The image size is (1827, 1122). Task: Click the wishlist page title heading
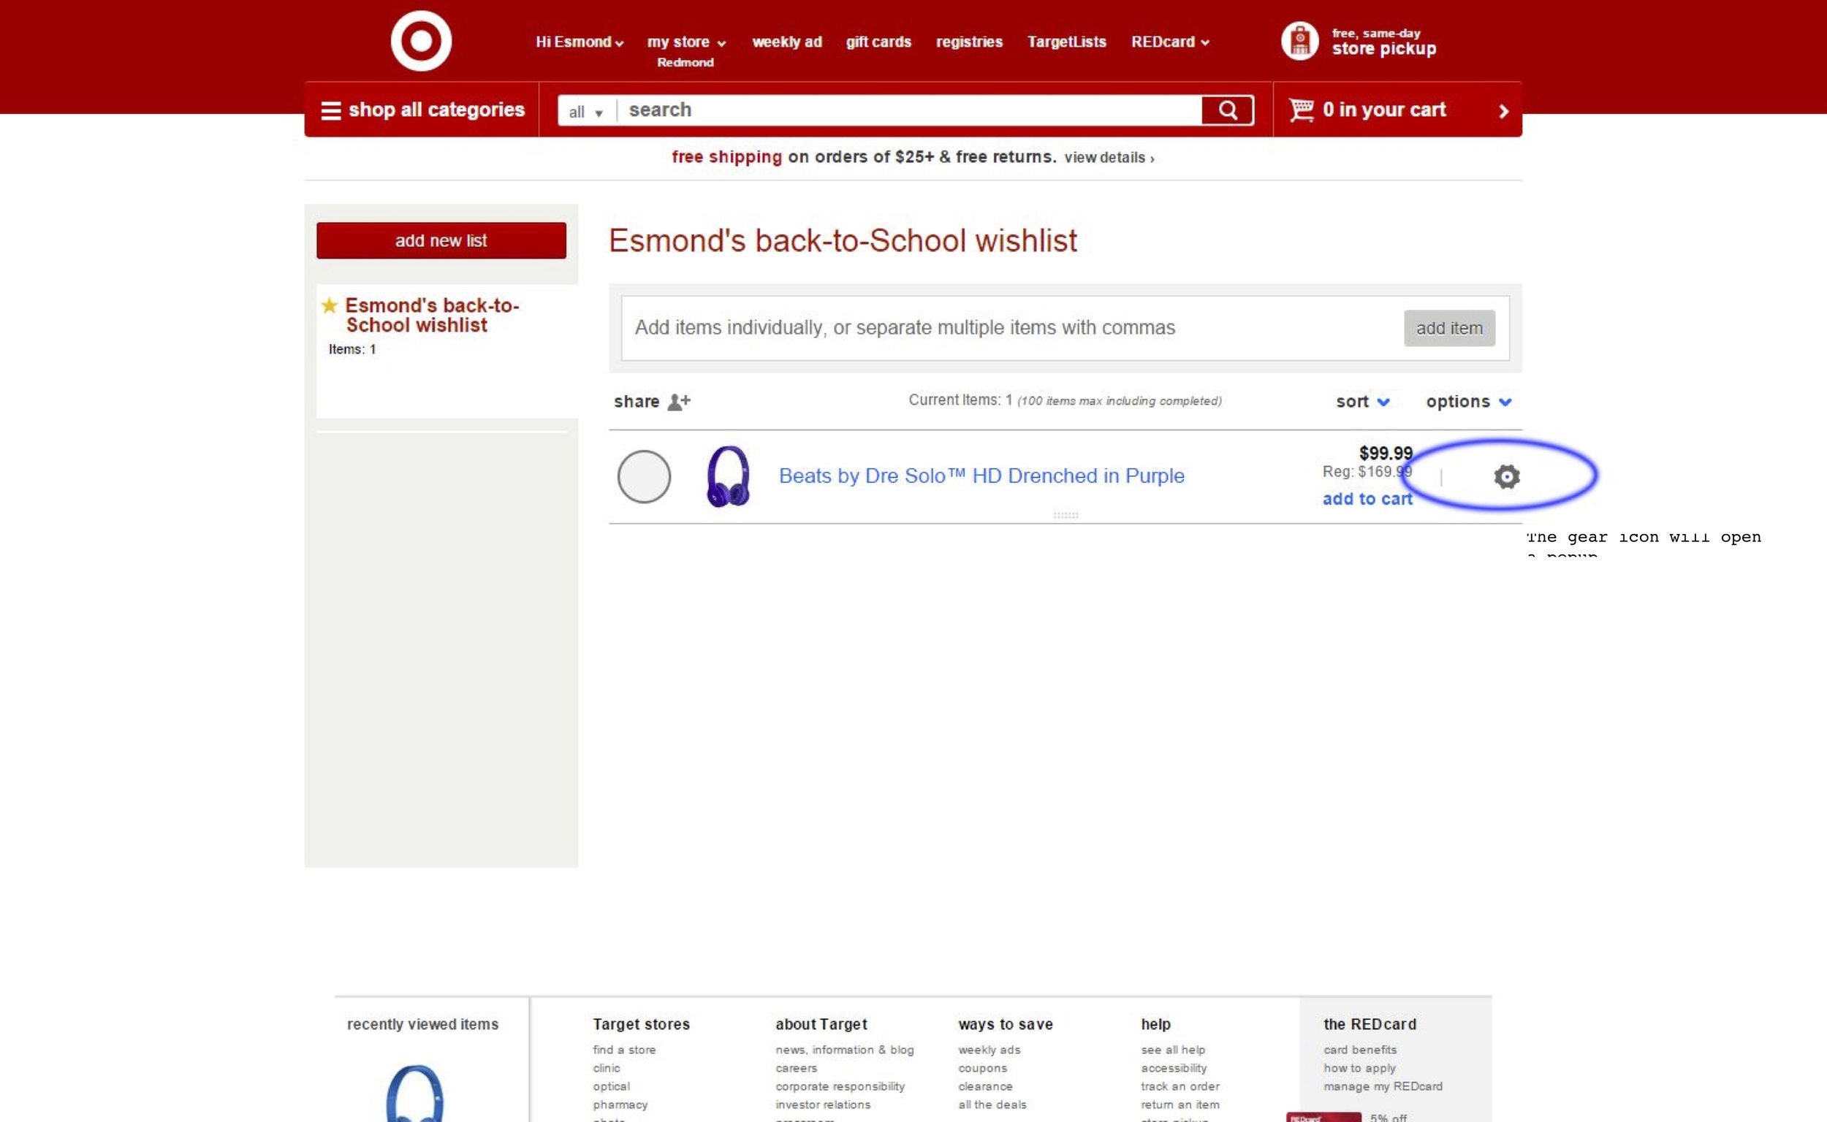click(843, 240)
